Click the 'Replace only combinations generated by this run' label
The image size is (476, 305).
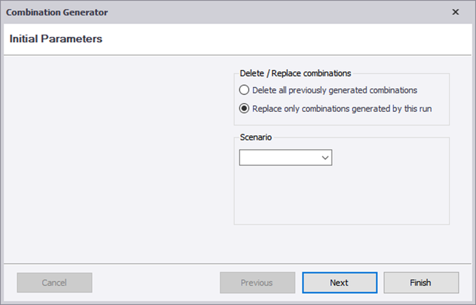[342, 109]
